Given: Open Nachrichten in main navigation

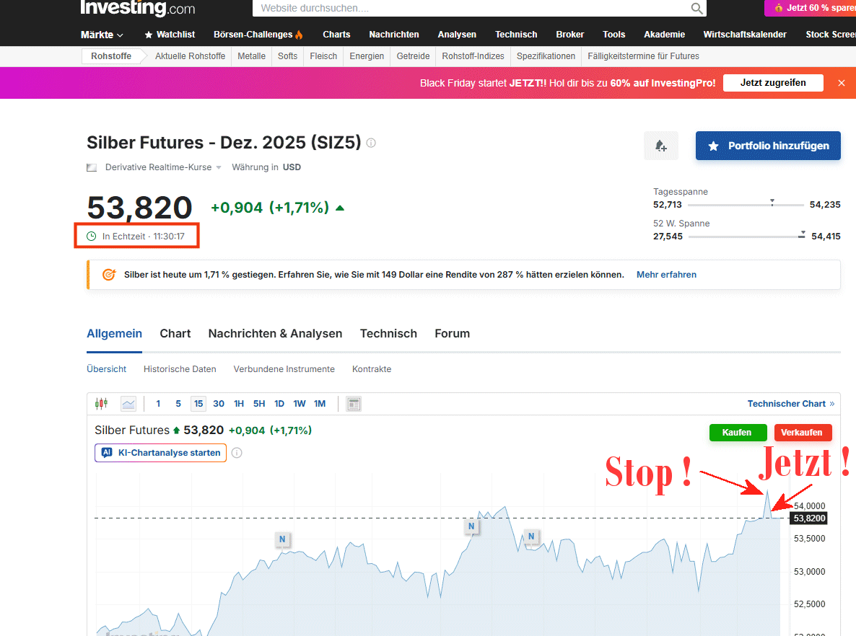Looking at the screenshot, I should point(393,35).
